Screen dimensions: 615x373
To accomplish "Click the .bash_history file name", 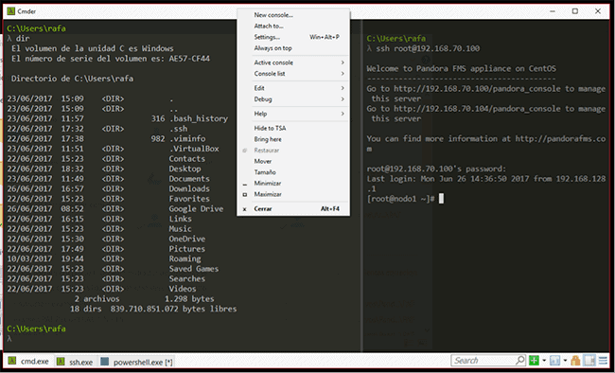I will pos(199,118).
